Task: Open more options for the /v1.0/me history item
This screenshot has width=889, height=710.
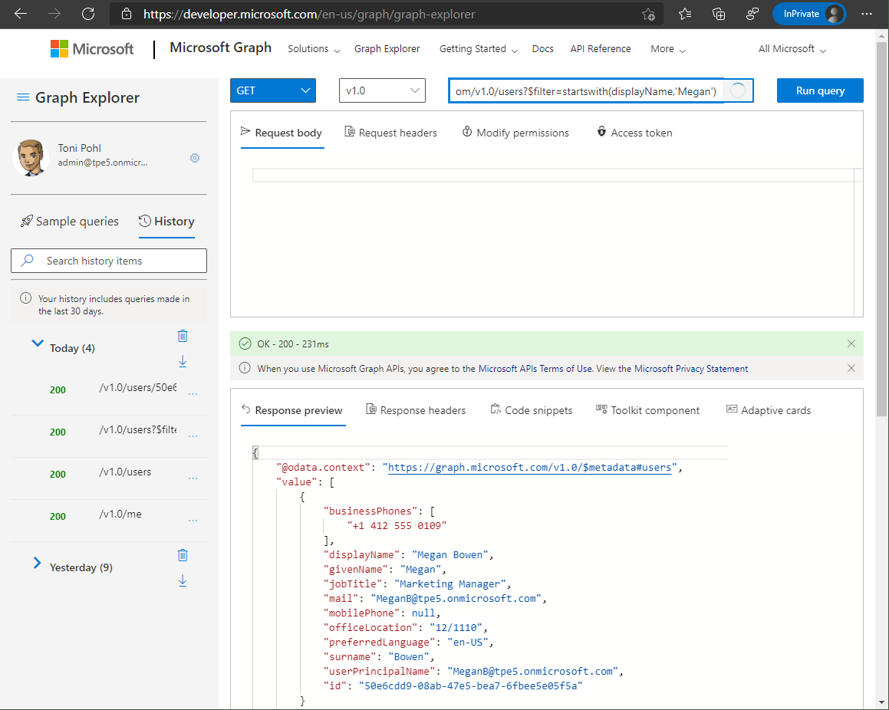Action: pos(193,521)
